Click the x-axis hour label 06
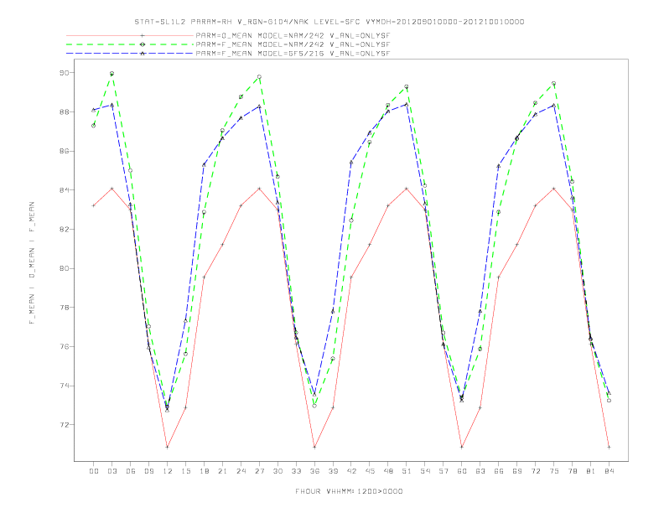 [131, 471]
